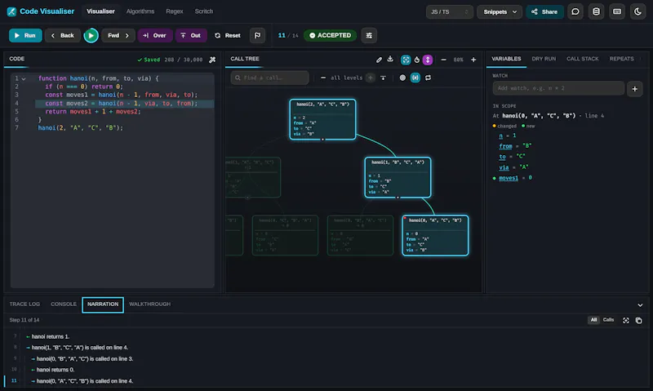Select the All narration filter
The image size is (653, 391).
593,320
